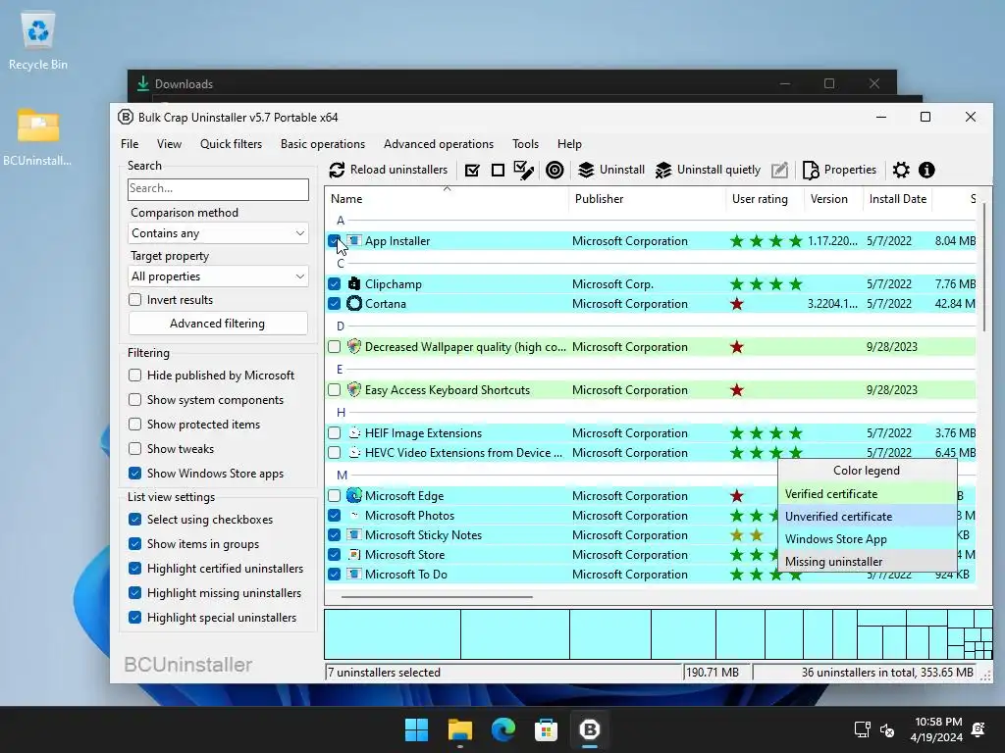Viewport: 1005px width, 753px height.
Task: Click the Clipchamp app icon
Action: pos(353,283)
